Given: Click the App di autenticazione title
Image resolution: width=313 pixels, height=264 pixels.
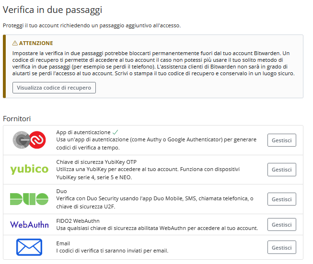Looking at the screenshot, I should click(83, 132).
